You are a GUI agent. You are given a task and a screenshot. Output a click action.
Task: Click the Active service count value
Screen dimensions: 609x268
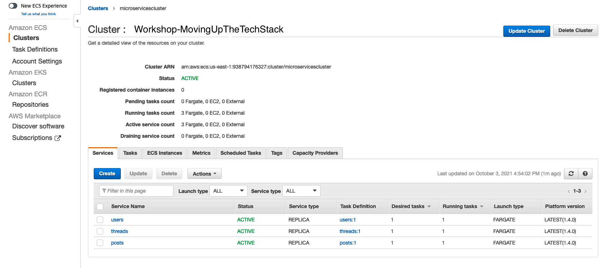tap(213, 124)
